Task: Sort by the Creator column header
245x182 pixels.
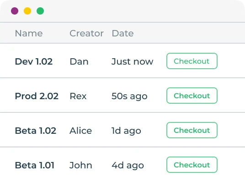Action: coord(86,33)
